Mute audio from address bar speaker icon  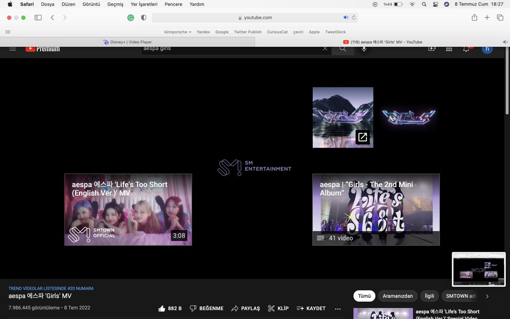(x=346, y=17)
